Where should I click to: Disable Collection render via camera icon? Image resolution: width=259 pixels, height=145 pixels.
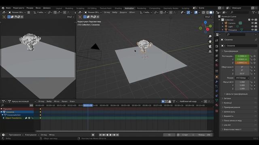(x=256, y=20)
